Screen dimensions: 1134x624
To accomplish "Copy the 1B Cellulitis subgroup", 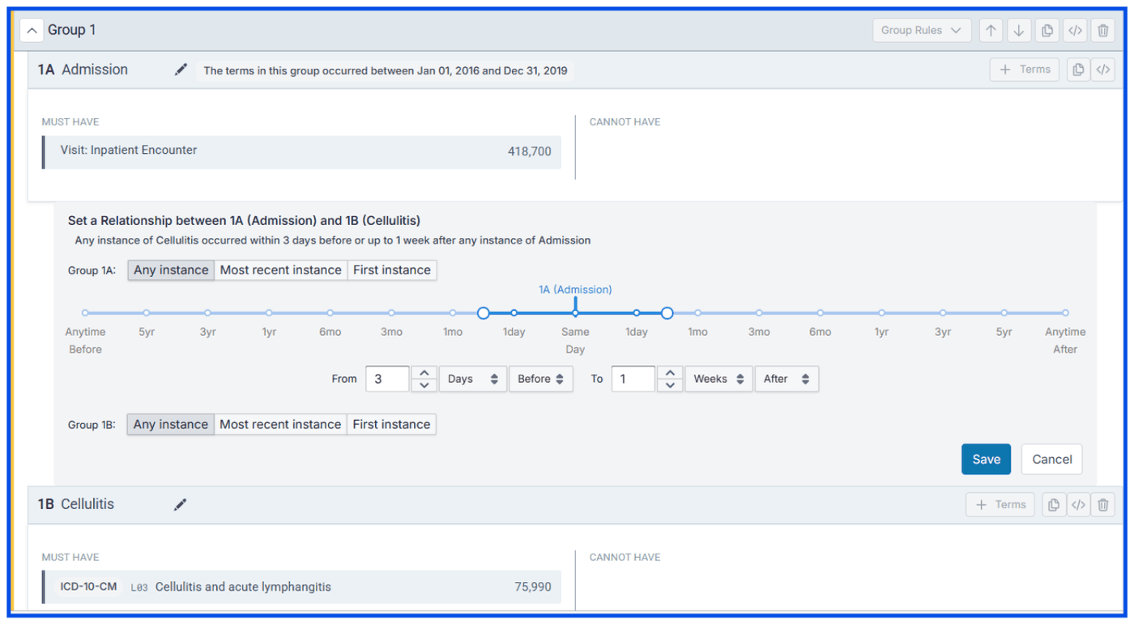I will pos(1054,505).
